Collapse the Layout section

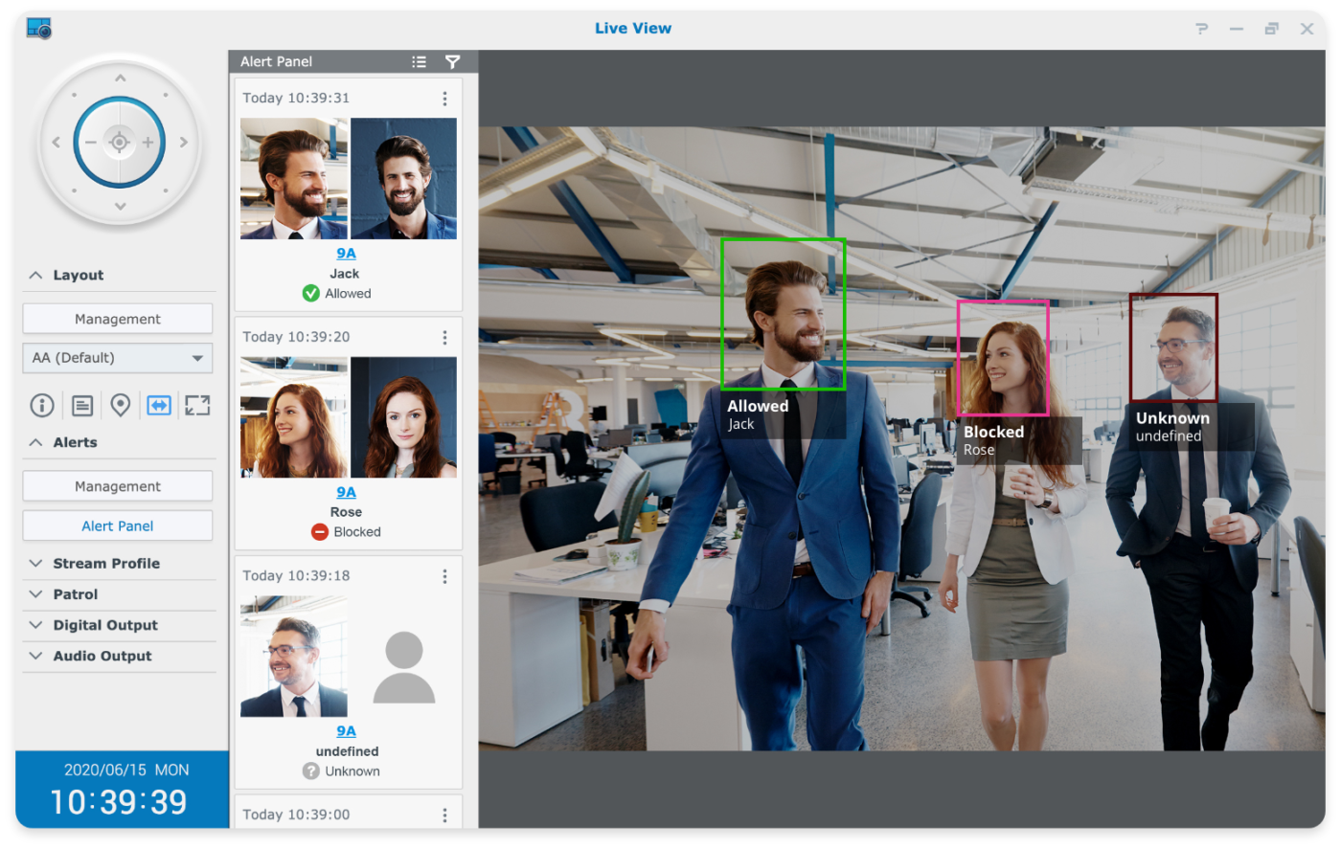point(34,275)
